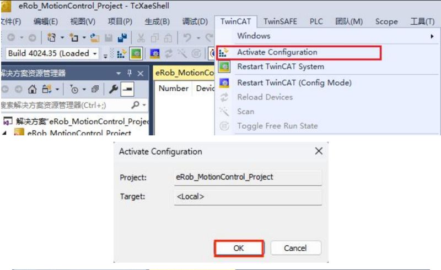Open the TwinSAFE menu
The image size is (441, 270).
click(x=280, y=21)
